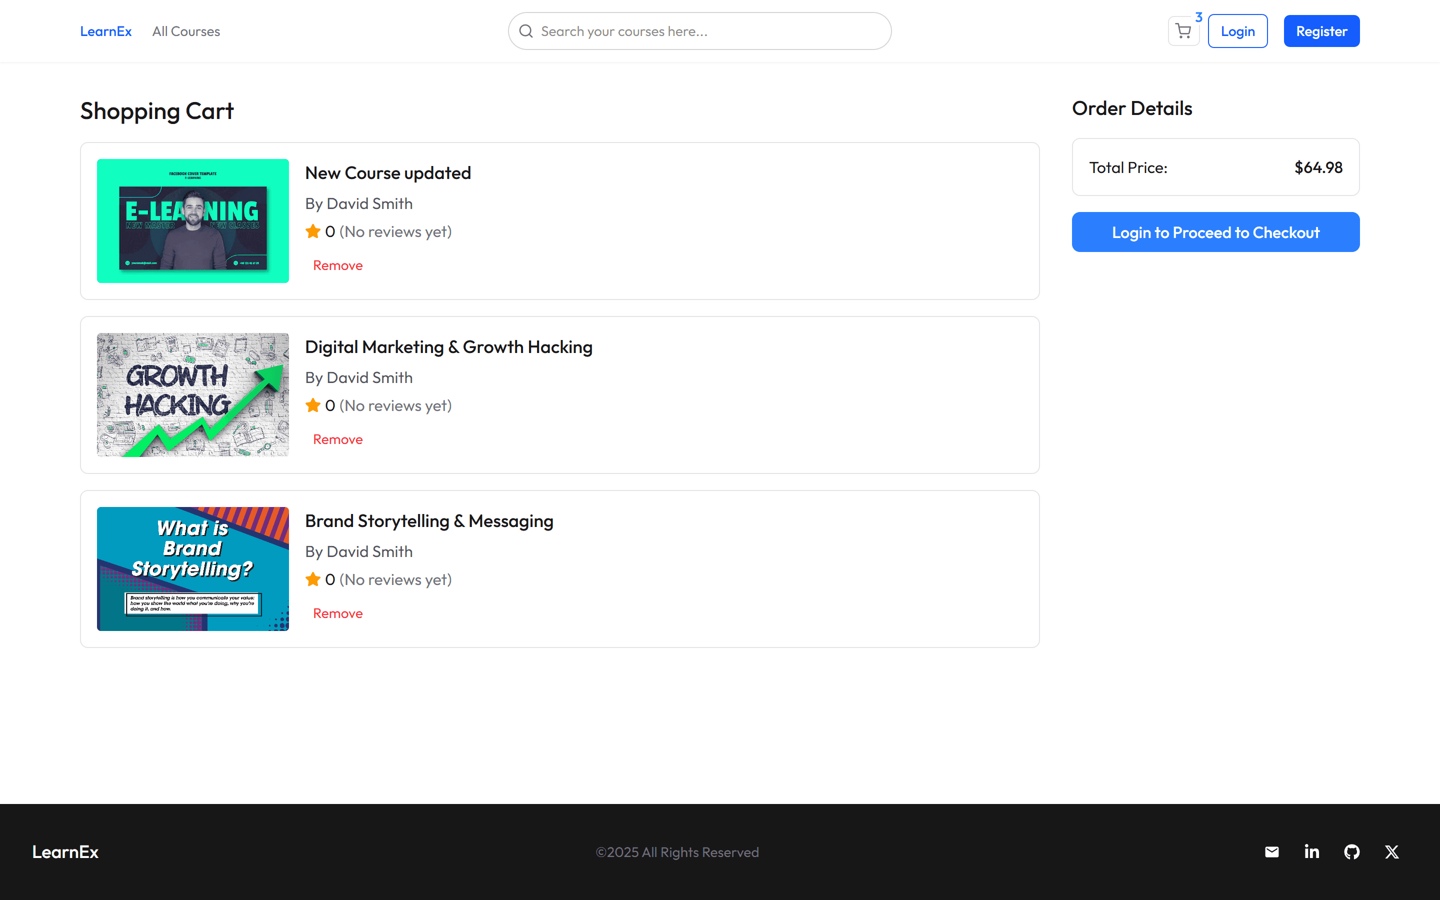Screen dimensions: 1440x900
Task: Go to All Courses page
Action: 185,31
